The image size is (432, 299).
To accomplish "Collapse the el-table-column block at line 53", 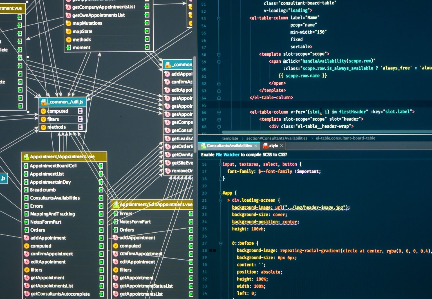I will [219, 19].
